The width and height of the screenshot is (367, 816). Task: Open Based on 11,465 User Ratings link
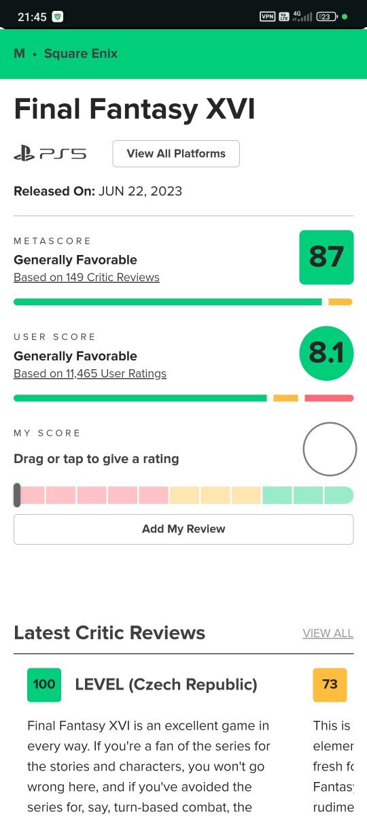coord(90,373)
